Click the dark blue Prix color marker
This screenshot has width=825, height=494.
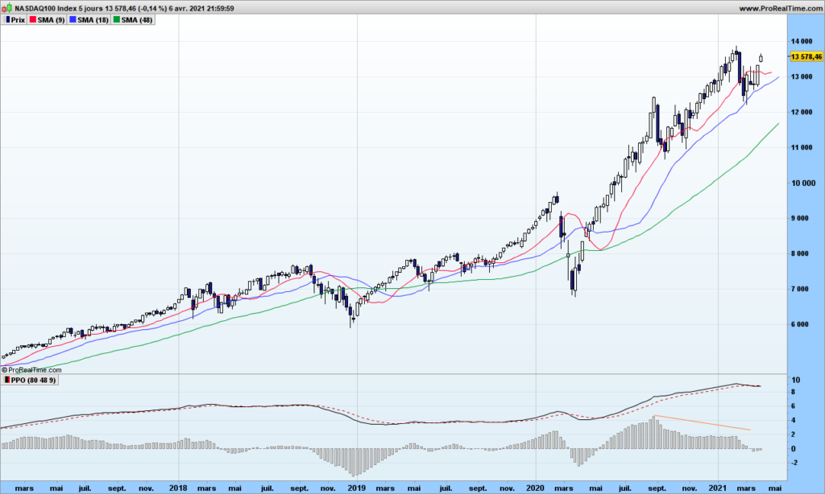7,20
